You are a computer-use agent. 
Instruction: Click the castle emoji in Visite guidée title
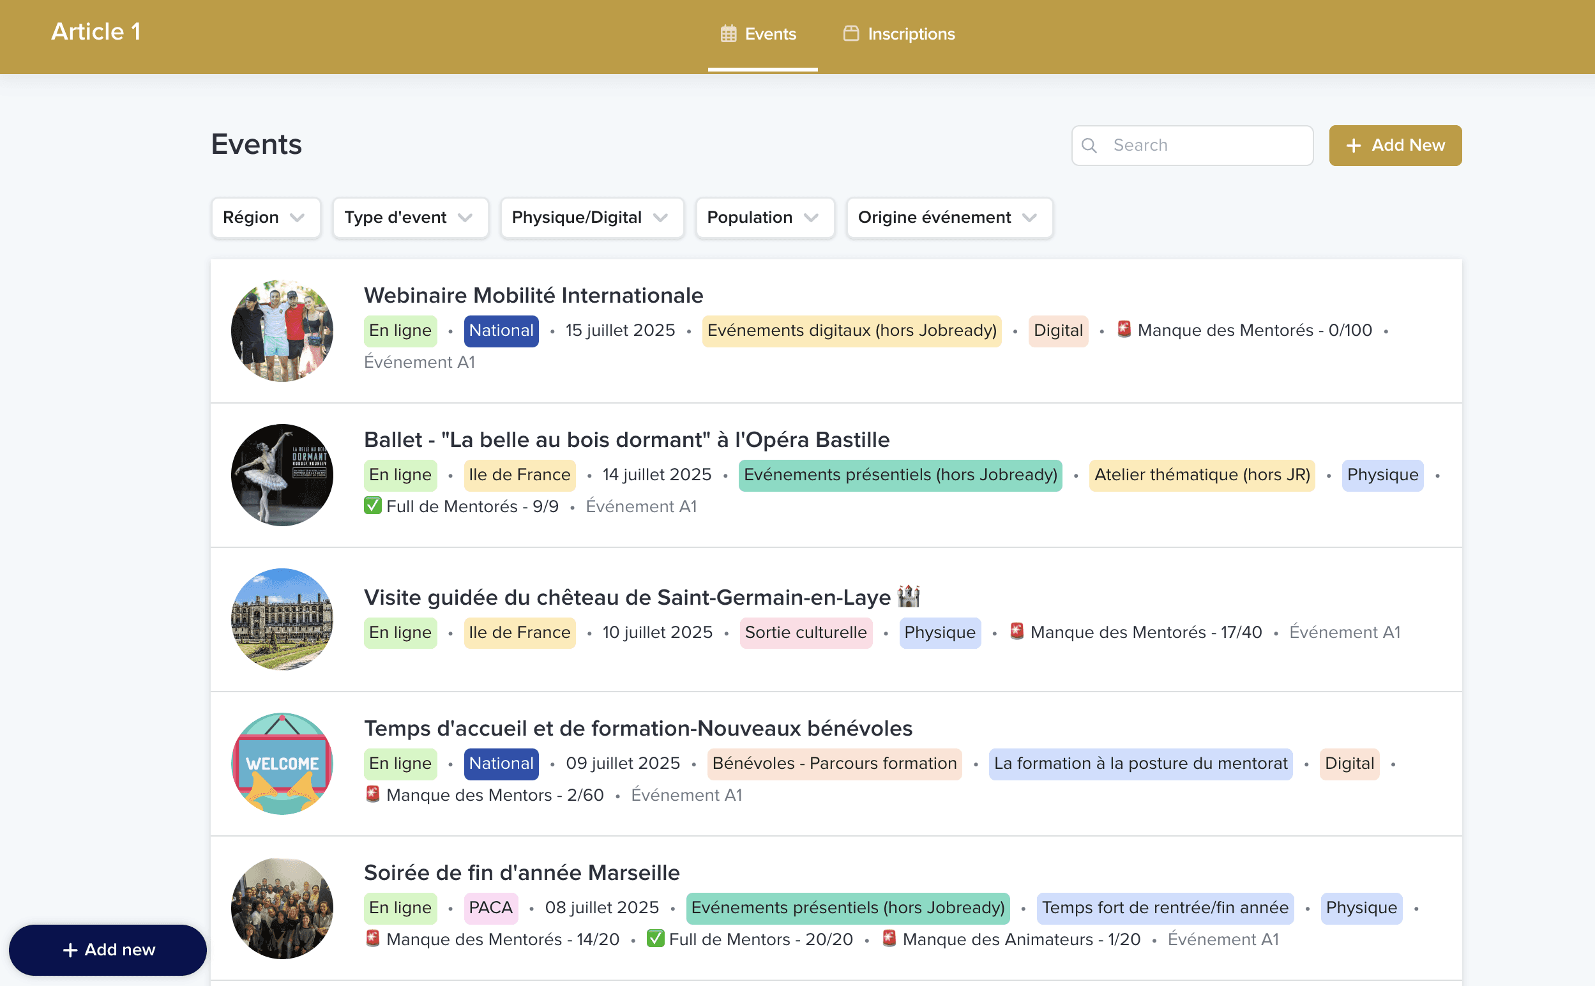point(908,596)
